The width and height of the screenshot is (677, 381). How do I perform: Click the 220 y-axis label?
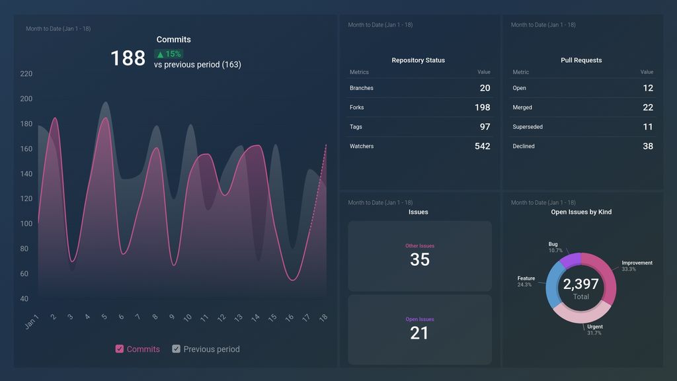point(26,74)
